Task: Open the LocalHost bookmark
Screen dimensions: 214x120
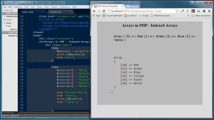Action: (130, 16)
